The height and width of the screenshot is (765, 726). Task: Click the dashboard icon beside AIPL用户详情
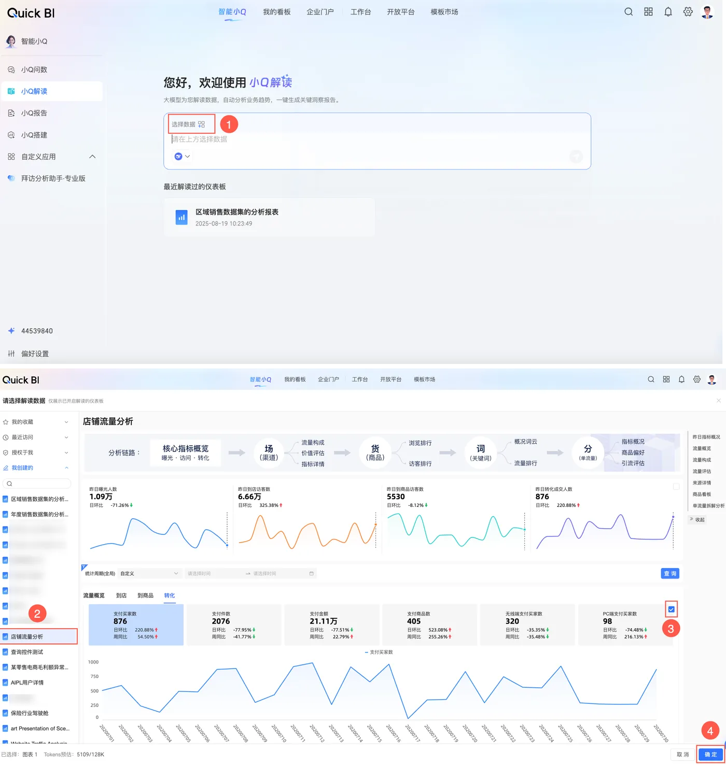click(x=5, y=683)
